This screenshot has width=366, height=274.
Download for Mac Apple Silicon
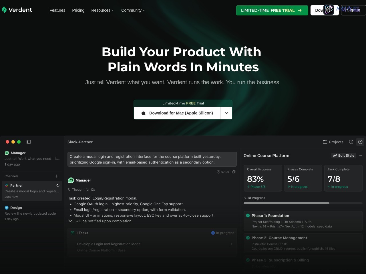(177, 113)
